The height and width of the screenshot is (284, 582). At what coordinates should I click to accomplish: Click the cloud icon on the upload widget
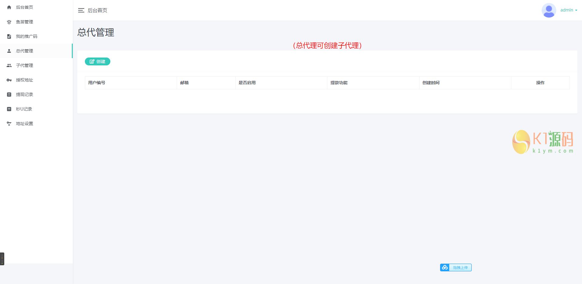click(x=445, y=267)
